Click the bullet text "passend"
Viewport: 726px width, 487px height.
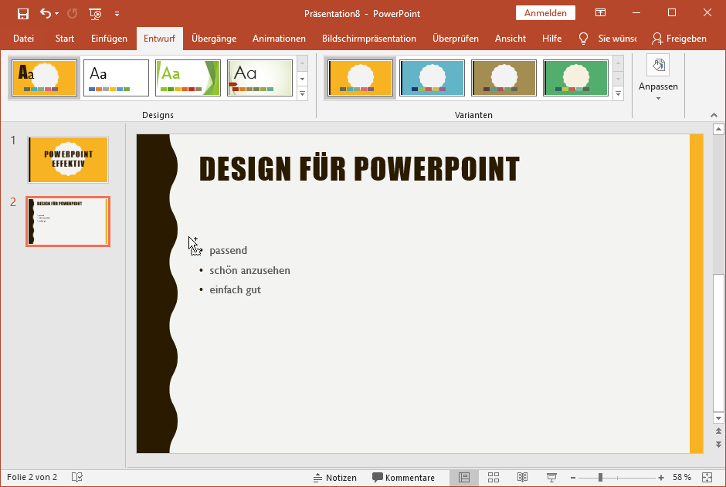point(229,250)
